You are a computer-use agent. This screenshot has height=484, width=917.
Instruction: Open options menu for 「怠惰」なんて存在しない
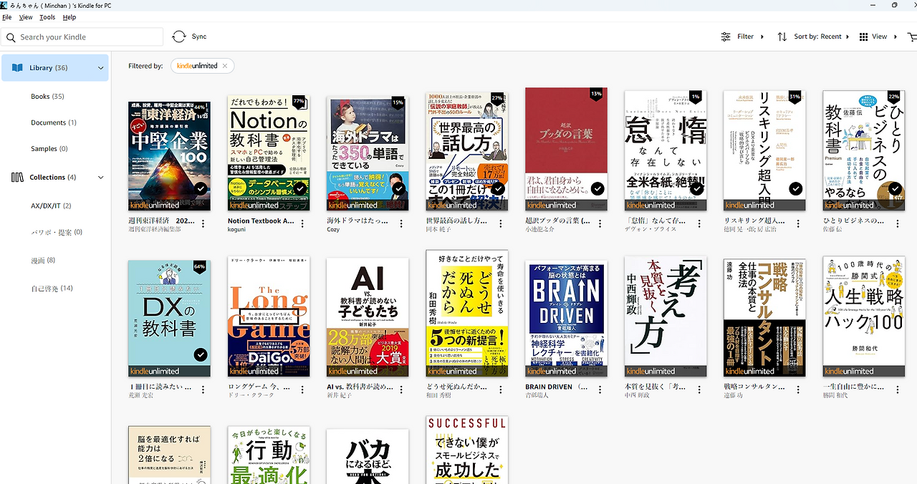click(699, 224)
